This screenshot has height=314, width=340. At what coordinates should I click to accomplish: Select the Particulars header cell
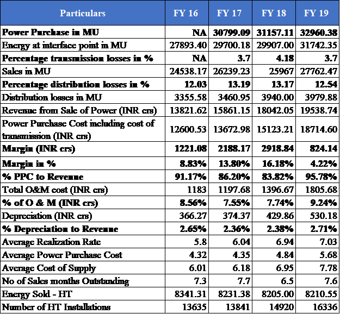pyautogui.click(x=83, y=13)
